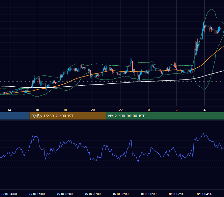
Task: Click the 14 hour axis label
Action: 9,110
